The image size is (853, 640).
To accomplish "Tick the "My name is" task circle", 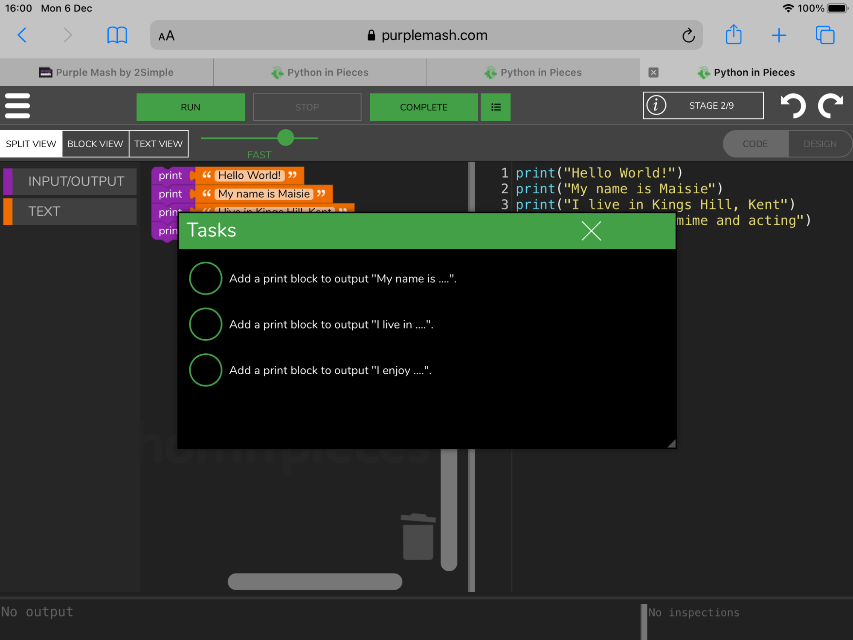I will click(x=206, y=278).
